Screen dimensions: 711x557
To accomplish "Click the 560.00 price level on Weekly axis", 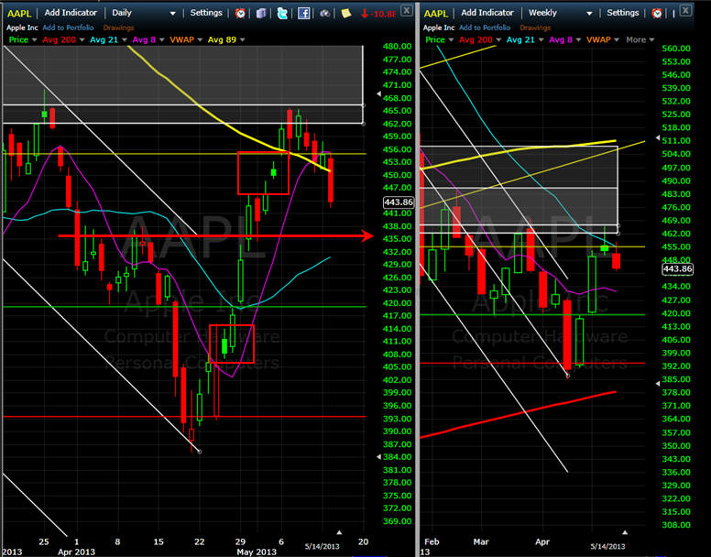I will [676, 49].
